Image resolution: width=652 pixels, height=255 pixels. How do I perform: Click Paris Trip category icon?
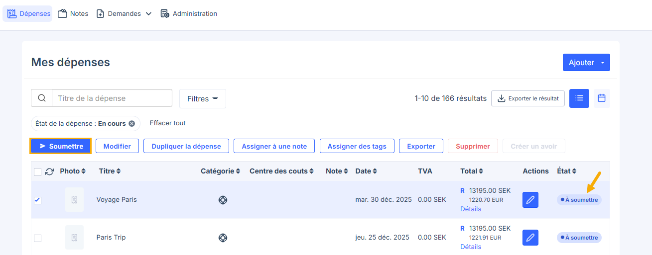(223, 238)
